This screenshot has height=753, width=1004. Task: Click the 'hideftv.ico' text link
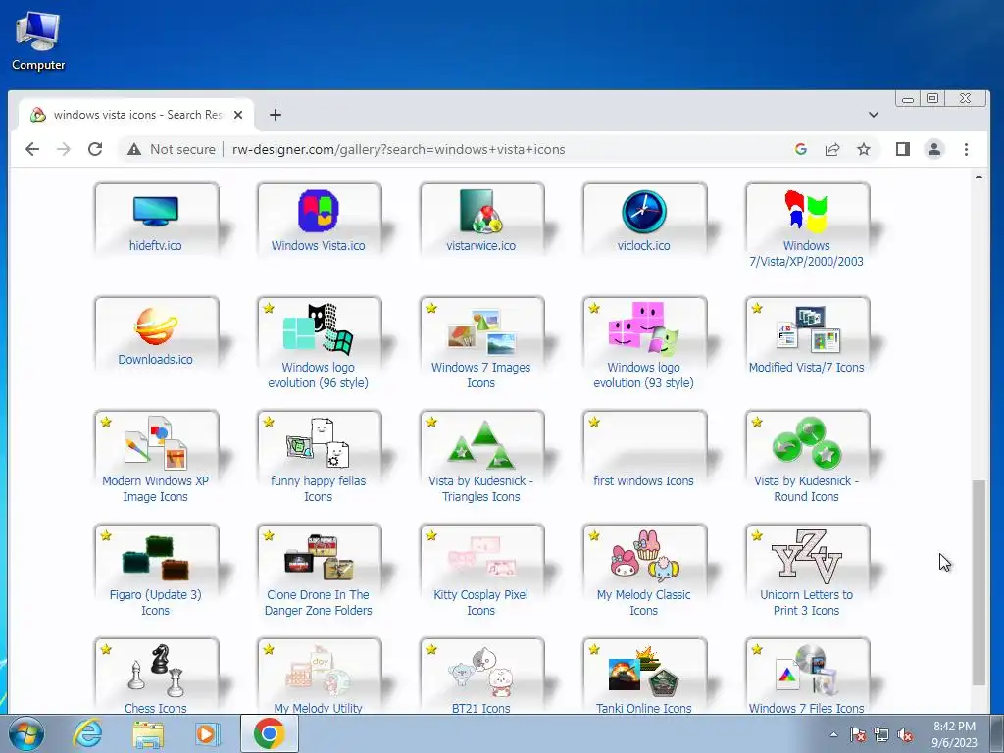[x=156, y=246]
